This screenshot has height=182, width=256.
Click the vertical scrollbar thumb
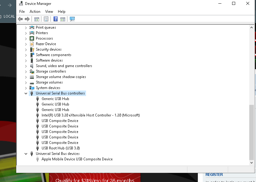click(x=251, y=132)
